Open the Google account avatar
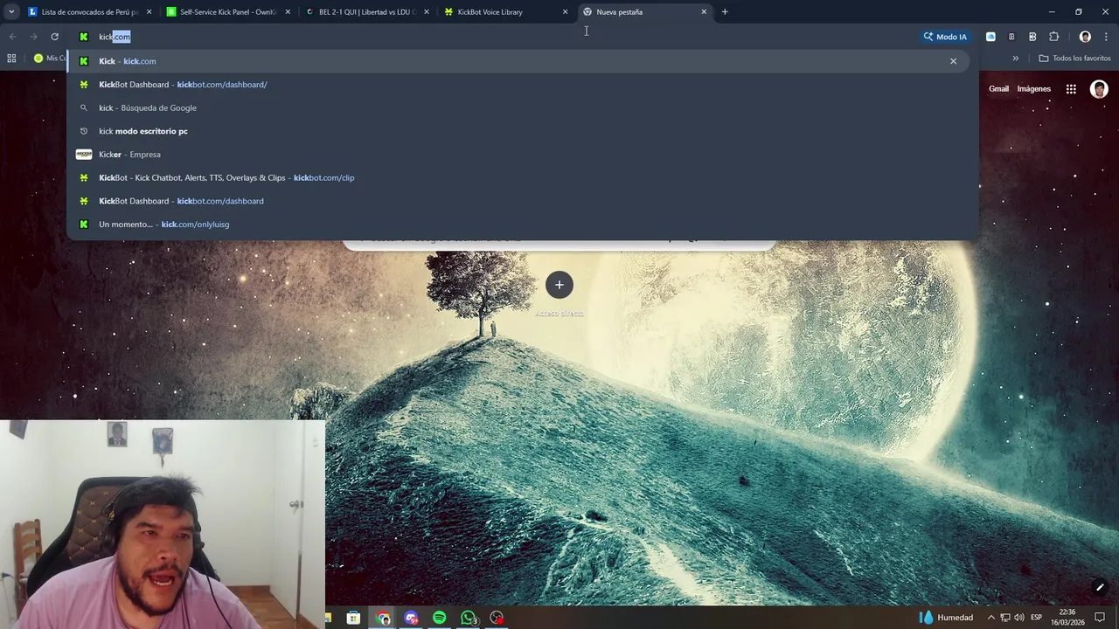1119x629 pixels. (x=1099, y=89)
